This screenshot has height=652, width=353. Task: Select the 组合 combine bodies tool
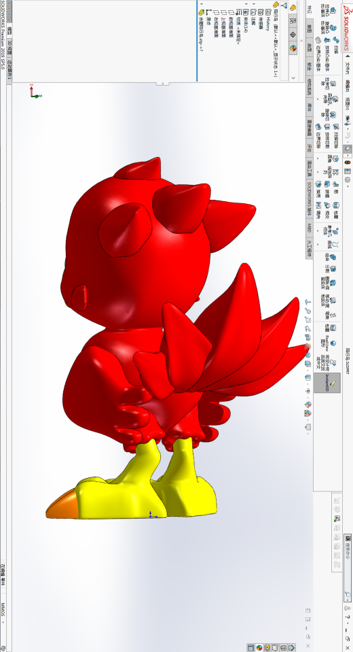point(331,258)
